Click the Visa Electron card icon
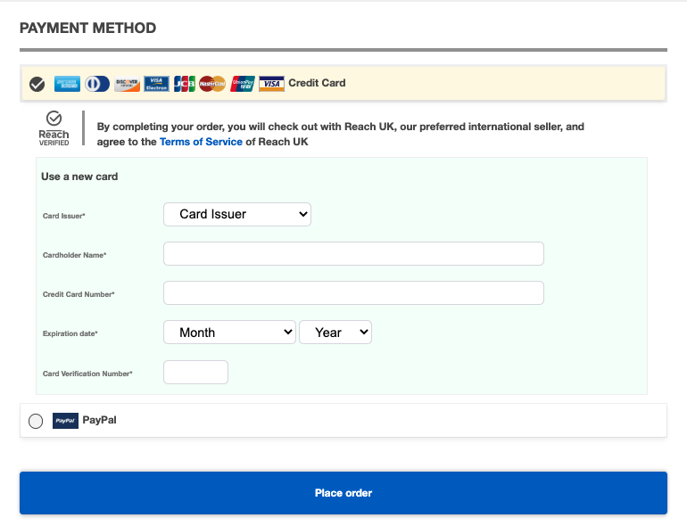This screenshot has width=687, height=526. [156, 84]
